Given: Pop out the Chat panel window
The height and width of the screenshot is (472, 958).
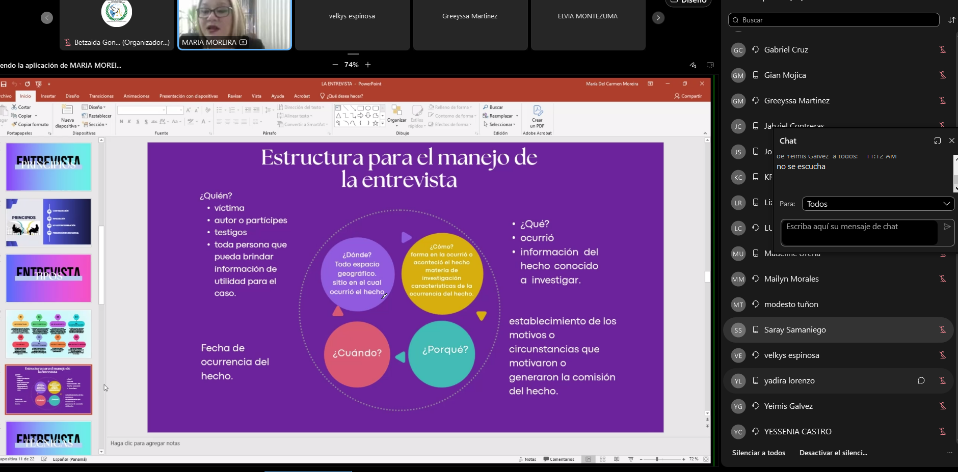Looking at the screenshot, I should point(937,141).
